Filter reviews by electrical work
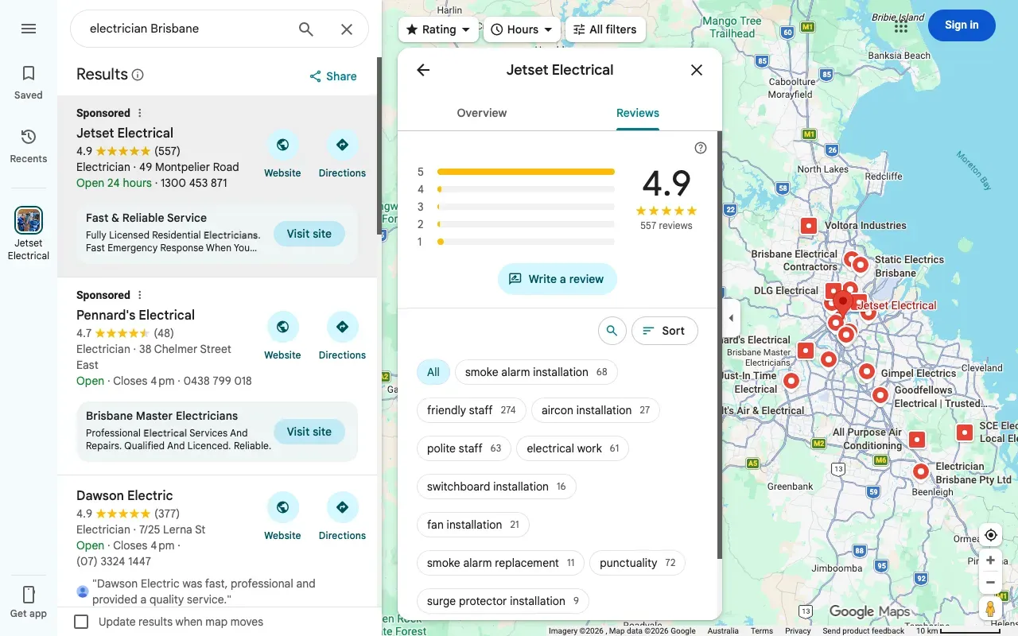This screenshot has width=1018, height=636. tap(573, 448)
